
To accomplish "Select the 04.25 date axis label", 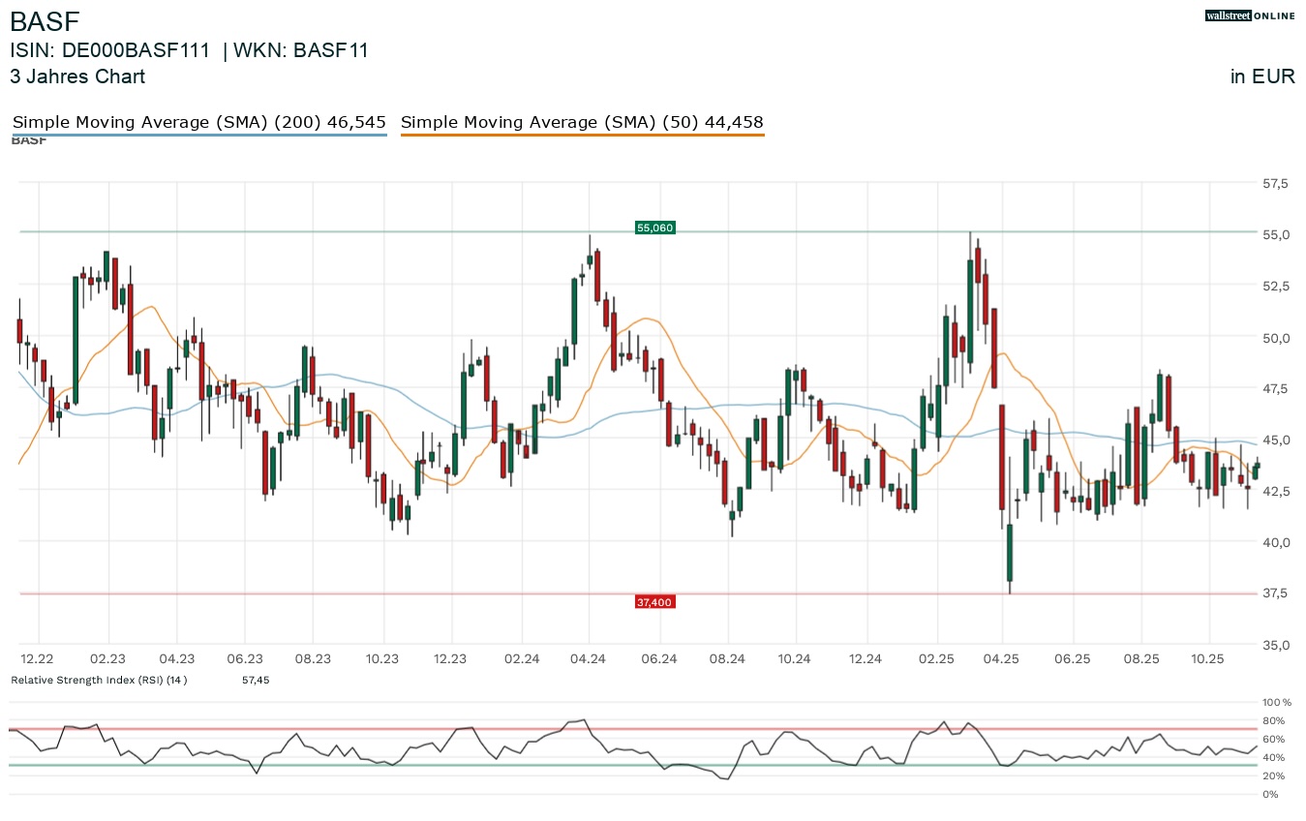I will (1003, 658).
